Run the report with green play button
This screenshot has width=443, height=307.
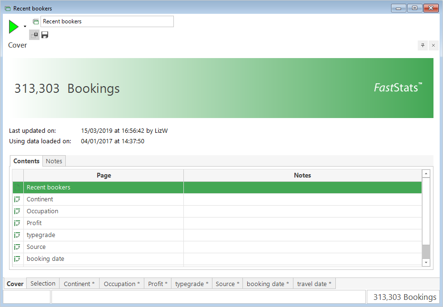pos(13,27)
